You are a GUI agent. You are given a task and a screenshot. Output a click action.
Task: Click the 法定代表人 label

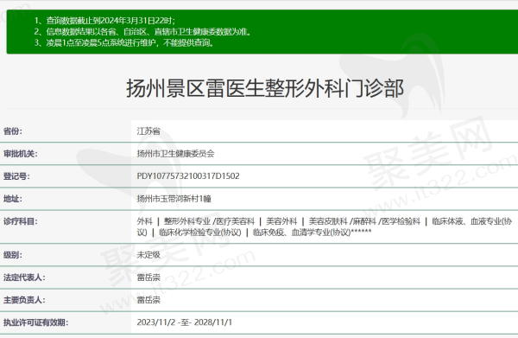click(24, 277)
